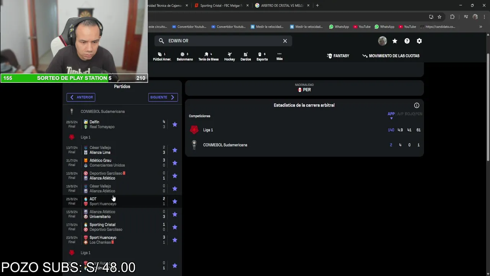Open Chrome extensions puzzle icon
490x276 pixels.
click(x=452, y=17)
